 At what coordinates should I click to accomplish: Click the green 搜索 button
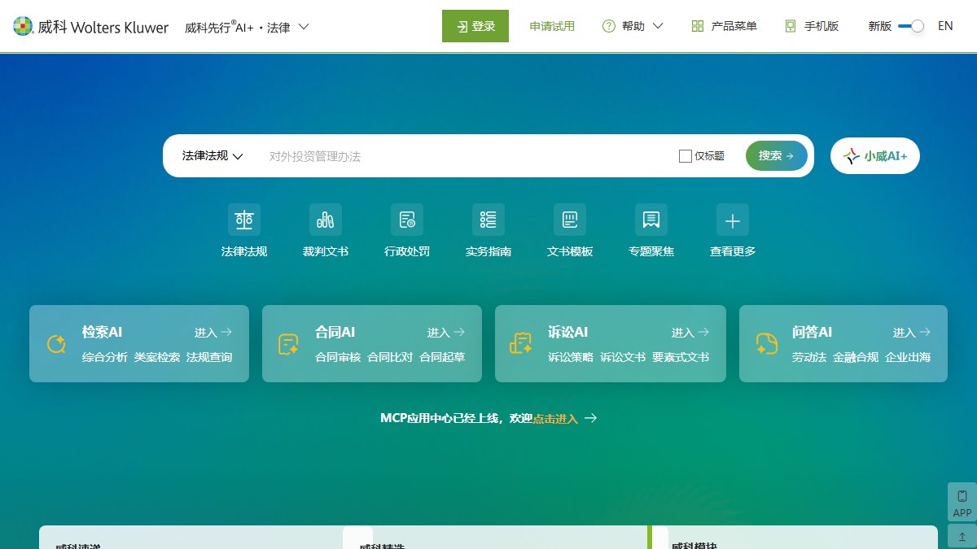pyautogui.click(x=777, y=156)
